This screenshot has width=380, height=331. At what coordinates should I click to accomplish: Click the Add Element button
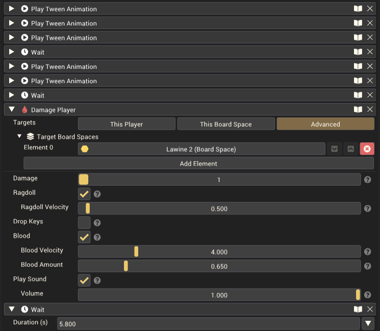tap(198, 163)
